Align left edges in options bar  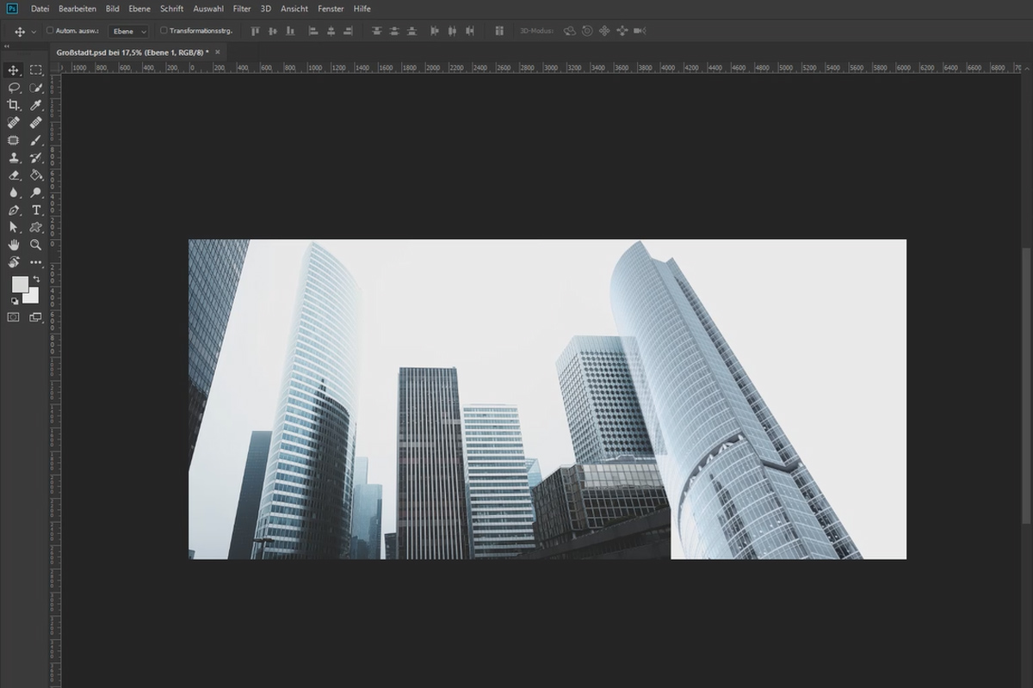312,31
